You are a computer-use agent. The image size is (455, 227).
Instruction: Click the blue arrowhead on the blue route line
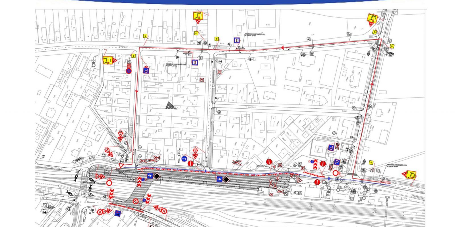pyautogui.click(x=329, y=178)
